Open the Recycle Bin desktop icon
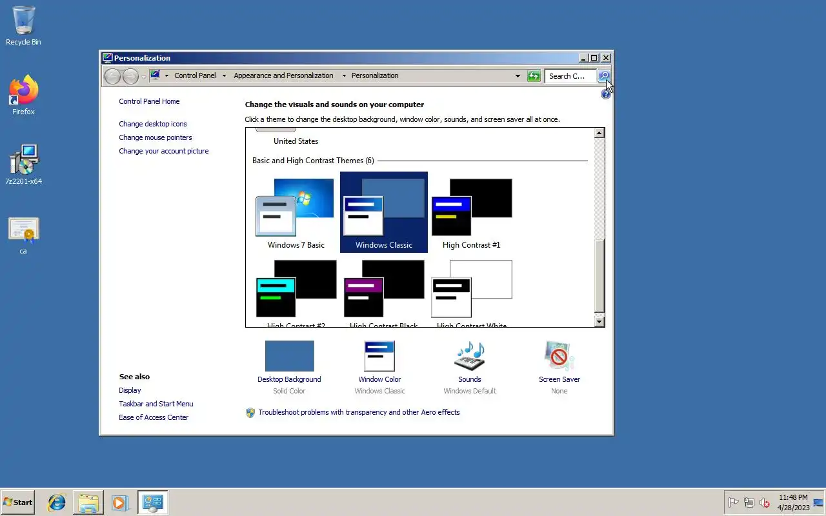Image resolution: width=826 pixels, height=516 pixels. (x=23, y=26)
